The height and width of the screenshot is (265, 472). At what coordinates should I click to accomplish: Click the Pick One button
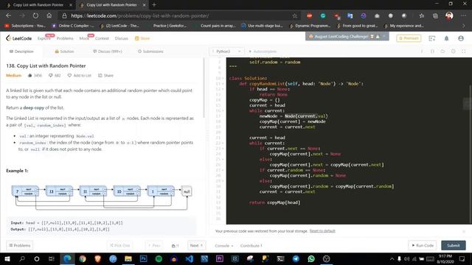pos(119,245)
